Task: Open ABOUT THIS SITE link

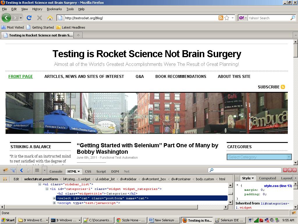Action: click(234, 76)
